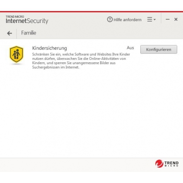Open the Hilfe anfordern help link
183x183 pixels.
coord(124,20)
